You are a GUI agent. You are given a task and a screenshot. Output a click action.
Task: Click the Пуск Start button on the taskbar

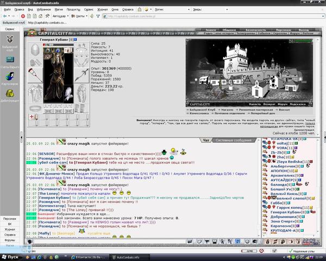[10, 257]
